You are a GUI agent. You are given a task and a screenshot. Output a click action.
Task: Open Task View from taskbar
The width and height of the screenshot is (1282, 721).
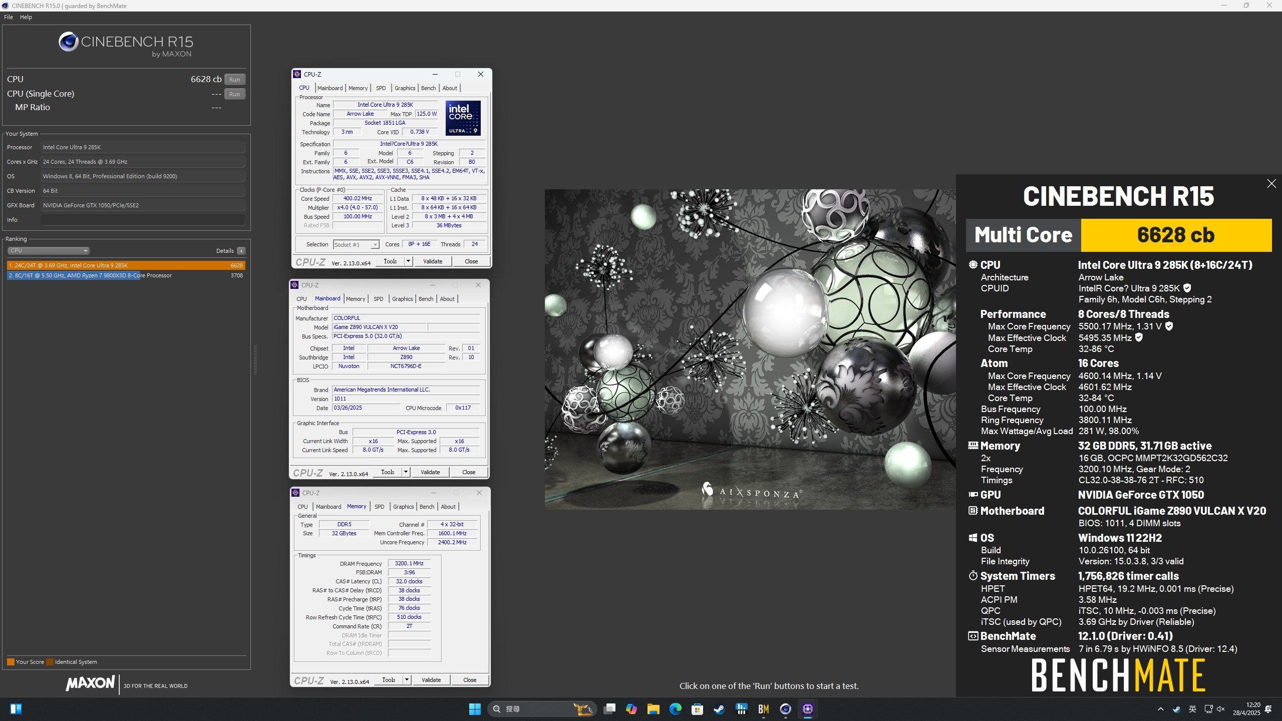[x=609, y=709]
